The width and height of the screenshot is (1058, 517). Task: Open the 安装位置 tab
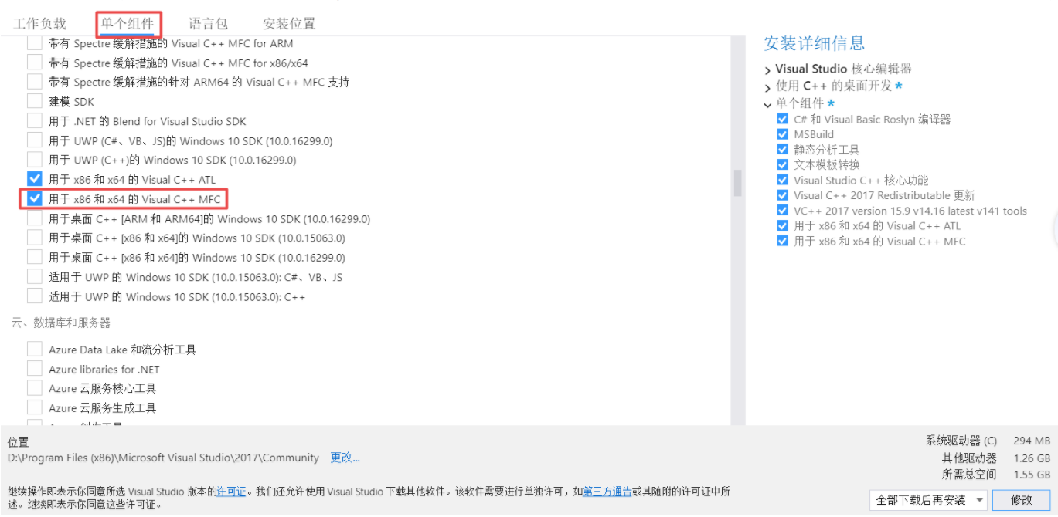[x=289, y=24]
